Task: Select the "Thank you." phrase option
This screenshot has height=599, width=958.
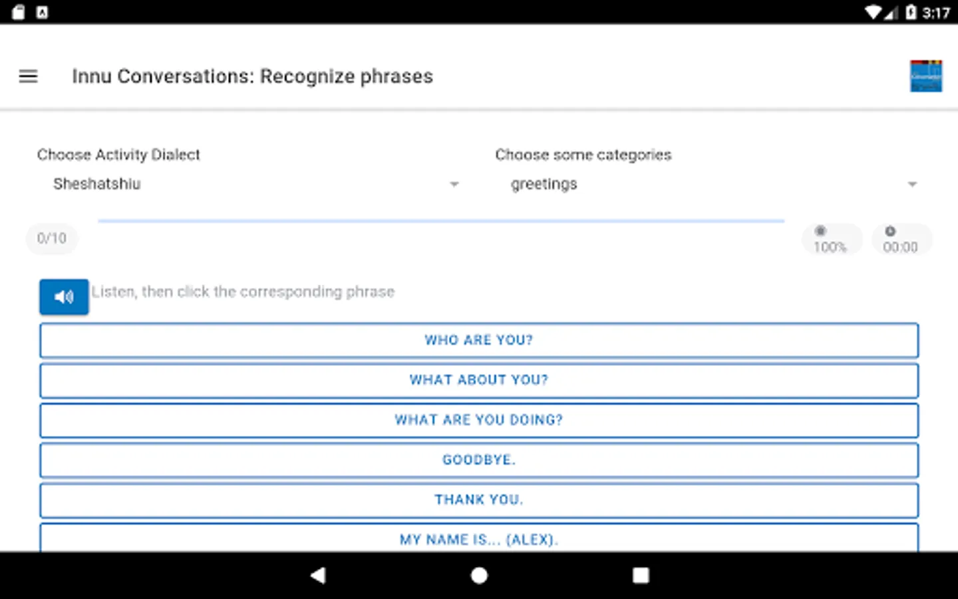Action: (479, 500)
